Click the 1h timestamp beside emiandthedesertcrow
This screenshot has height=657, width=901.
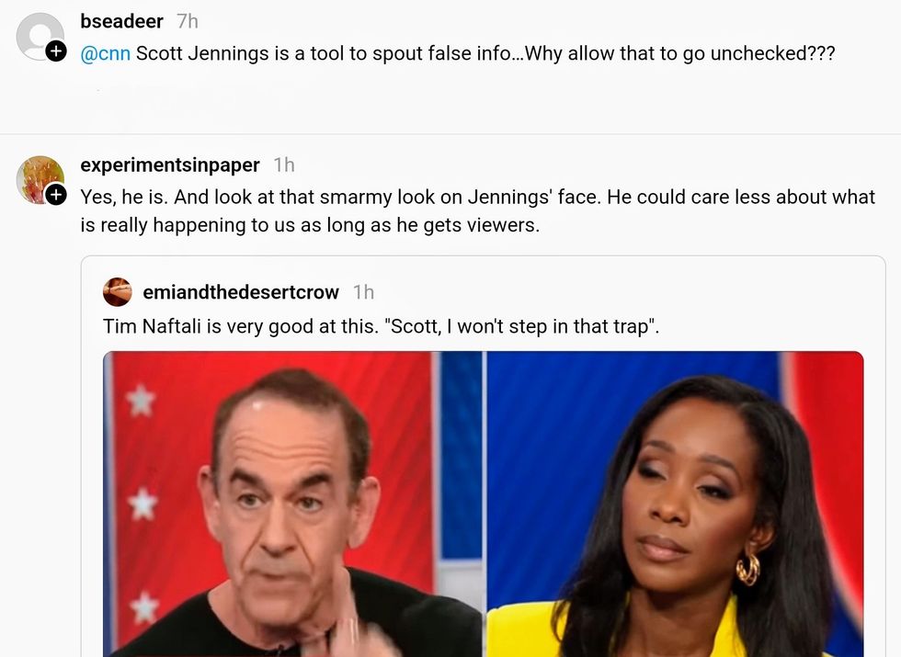point(363,292)
